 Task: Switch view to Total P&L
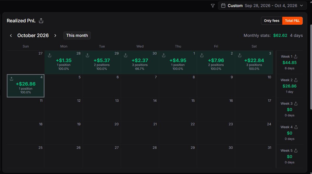[x=292, y=21]
